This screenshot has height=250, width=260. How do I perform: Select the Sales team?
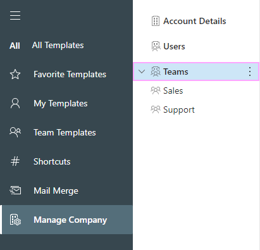173,91
